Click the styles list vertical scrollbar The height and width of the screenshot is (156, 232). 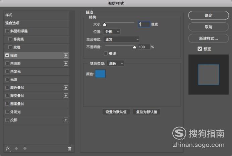[72, 77]
